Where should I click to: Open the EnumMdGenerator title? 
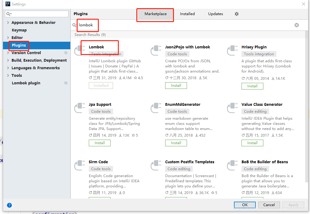183,104
